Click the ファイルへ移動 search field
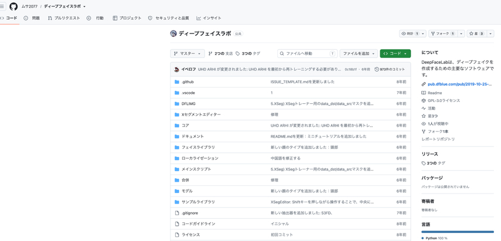The height and width of the screenshot is (241, 501). [307, 54]
